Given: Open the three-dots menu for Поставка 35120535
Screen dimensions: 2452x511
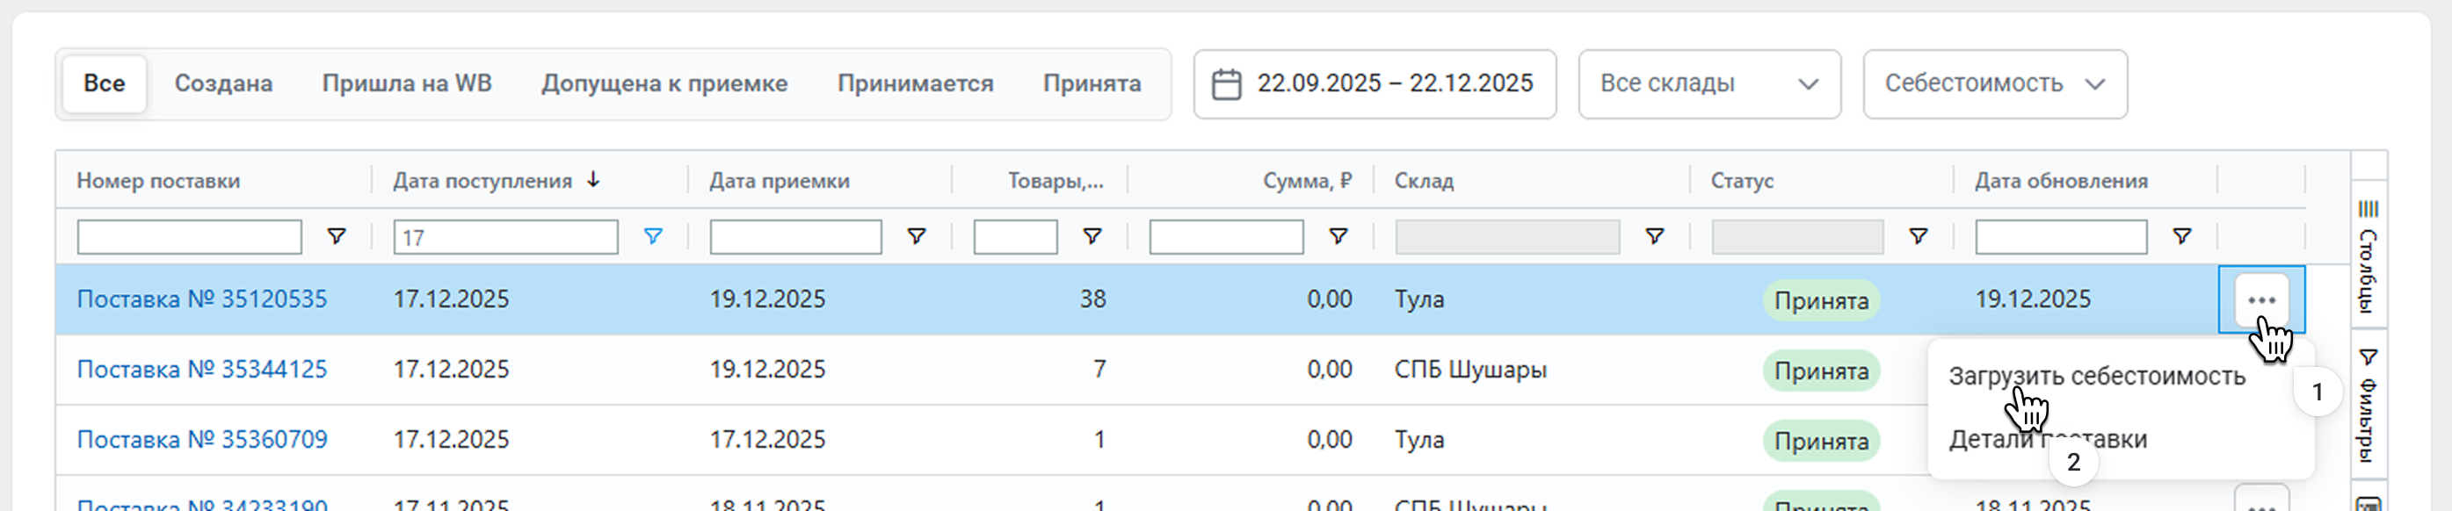Looking at the screenshot, I should tap(2260, 299).
